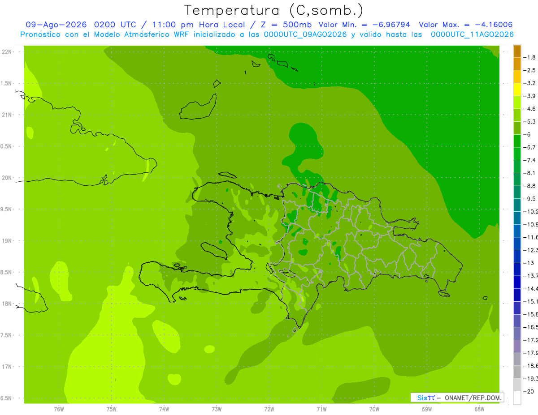Image resolution: width=538 pixels, height=415 pixels.
Task: Click the "-7.4" legend value
Action: (529, 160)
